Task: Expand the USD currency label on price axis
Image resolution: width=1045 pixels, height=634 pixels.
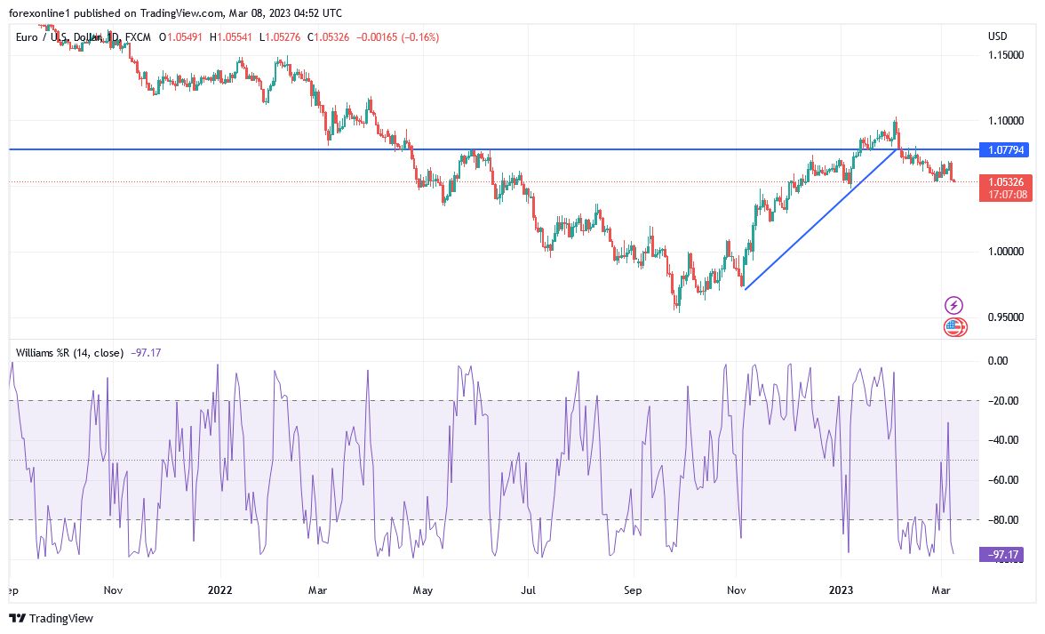Action: [997, 36]
